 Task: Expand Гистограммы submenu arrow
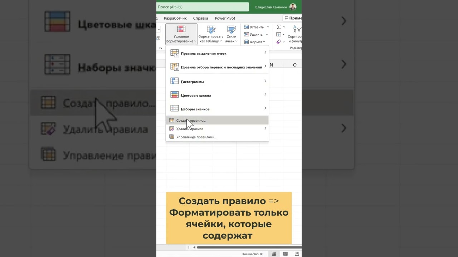pos(265,81)
